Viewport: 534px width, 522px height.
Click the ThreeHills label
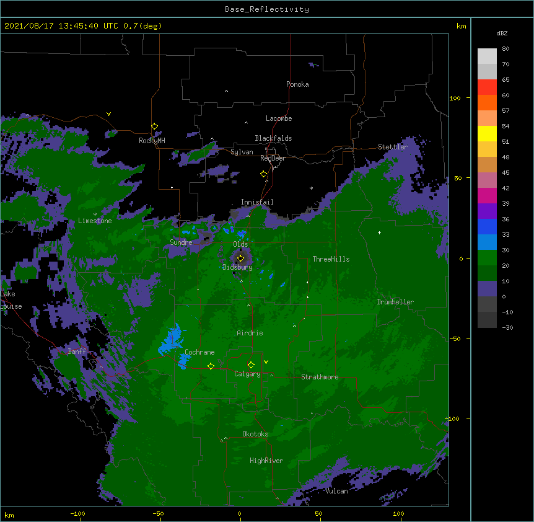(331, 259)
